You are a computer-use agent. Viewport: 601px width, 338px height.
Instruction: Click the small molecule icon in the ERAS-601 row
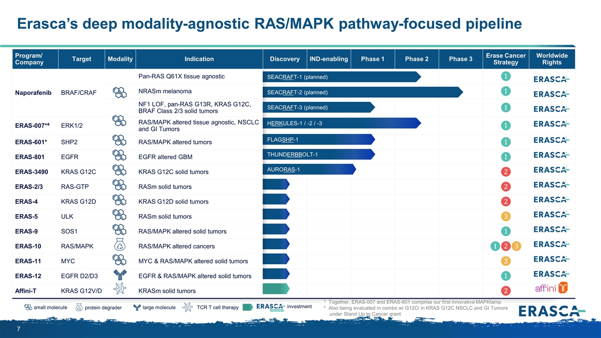pyautogui.click(x=120, y=141)
